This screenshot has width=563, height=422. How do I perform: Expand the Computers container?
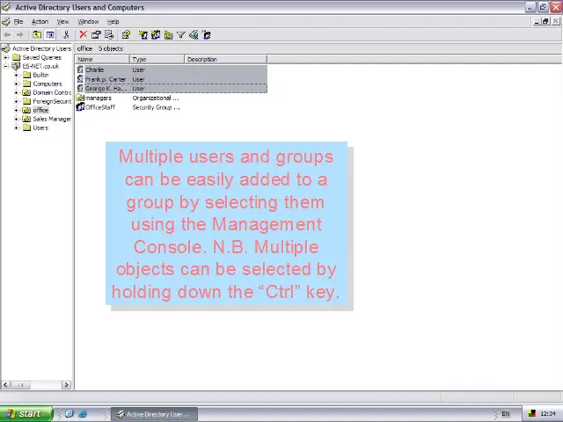click(16, 84)
